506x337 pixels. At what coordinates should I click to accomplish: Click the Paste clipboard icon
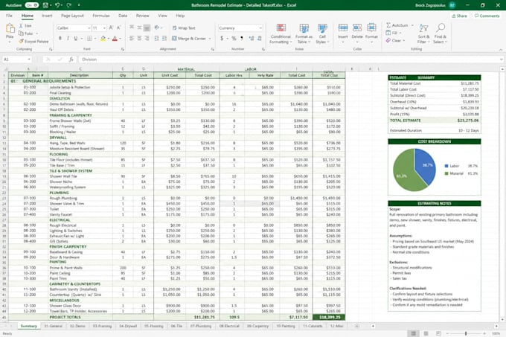tap(10, 29)
